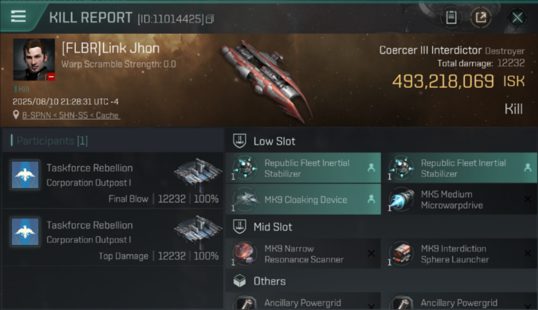The image size is (538, 310).
Task: Open the hamburger menu button
Action: coord(19,17)
